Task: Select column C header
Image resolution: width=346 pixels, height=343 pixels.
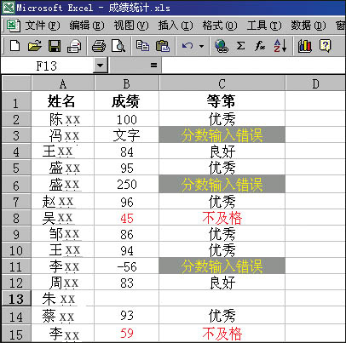Action: 222,83
